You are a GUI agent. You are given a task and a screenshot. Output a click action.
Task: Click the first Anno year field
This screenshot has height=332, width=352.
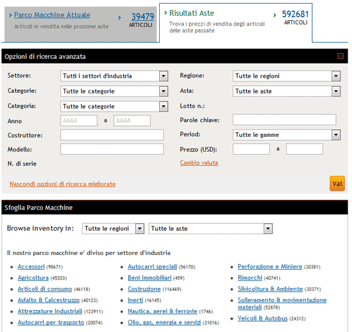pos(78,120)
